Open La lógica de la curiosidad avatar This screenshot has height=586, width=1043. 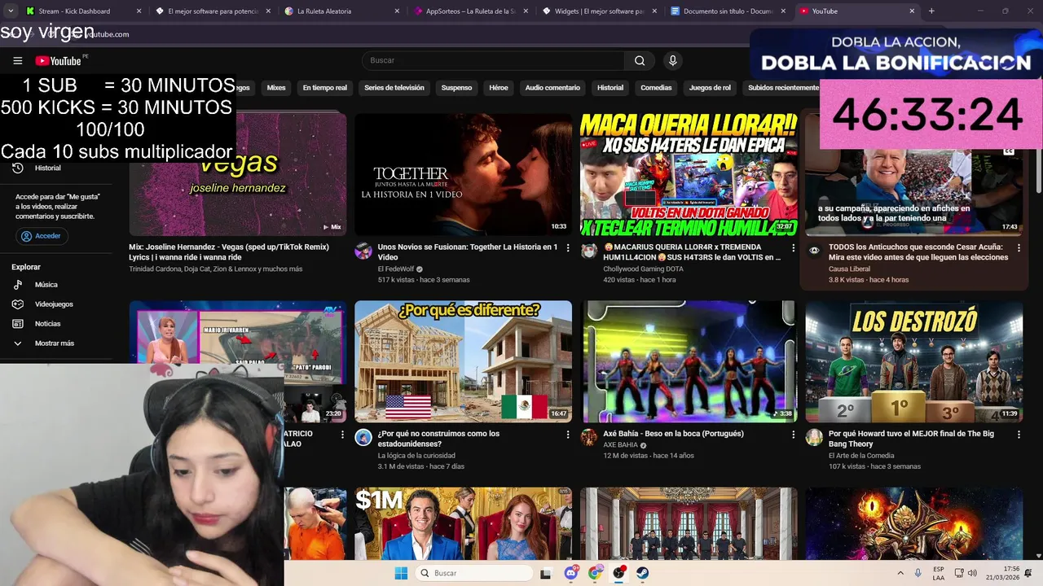click(363, 438)
